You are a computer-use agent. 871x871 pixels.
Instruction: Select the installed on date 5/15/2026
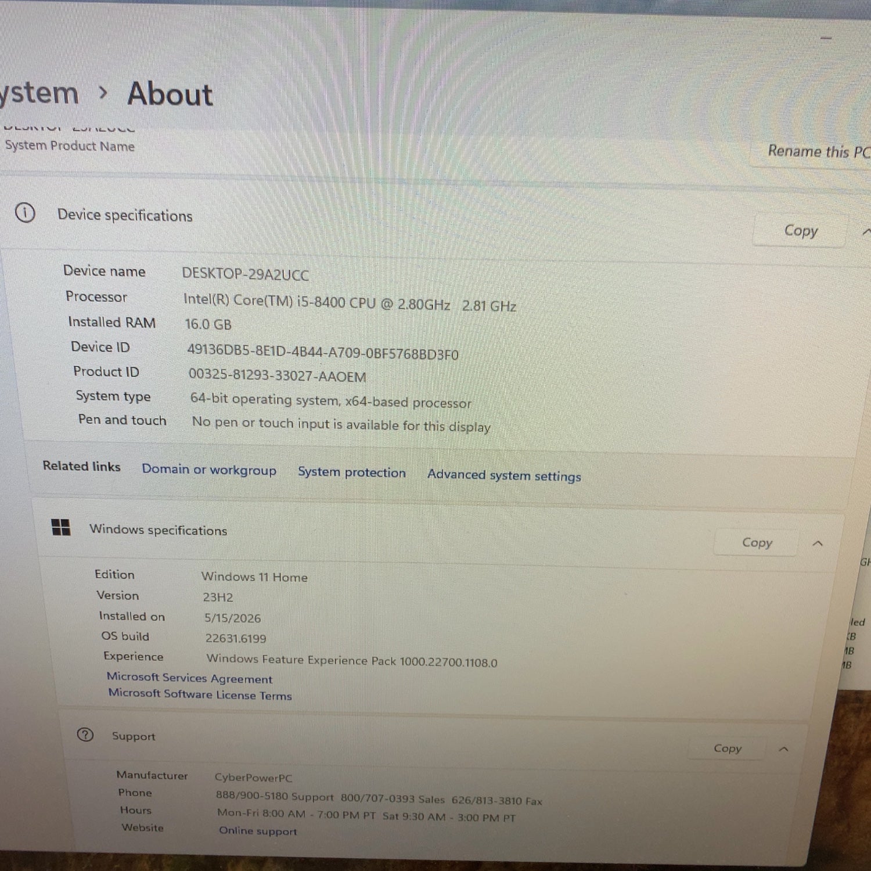click(x=232, y=618)
